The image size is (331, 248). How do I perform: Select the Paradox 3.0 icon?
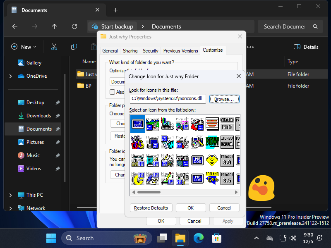pyautogui.click(x=227, y=160)
